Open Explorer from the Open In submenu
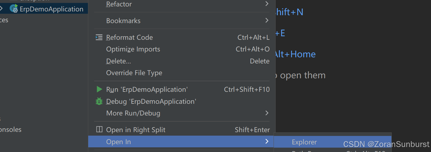Screen dimensions: 431x152 tap(332, 142)
